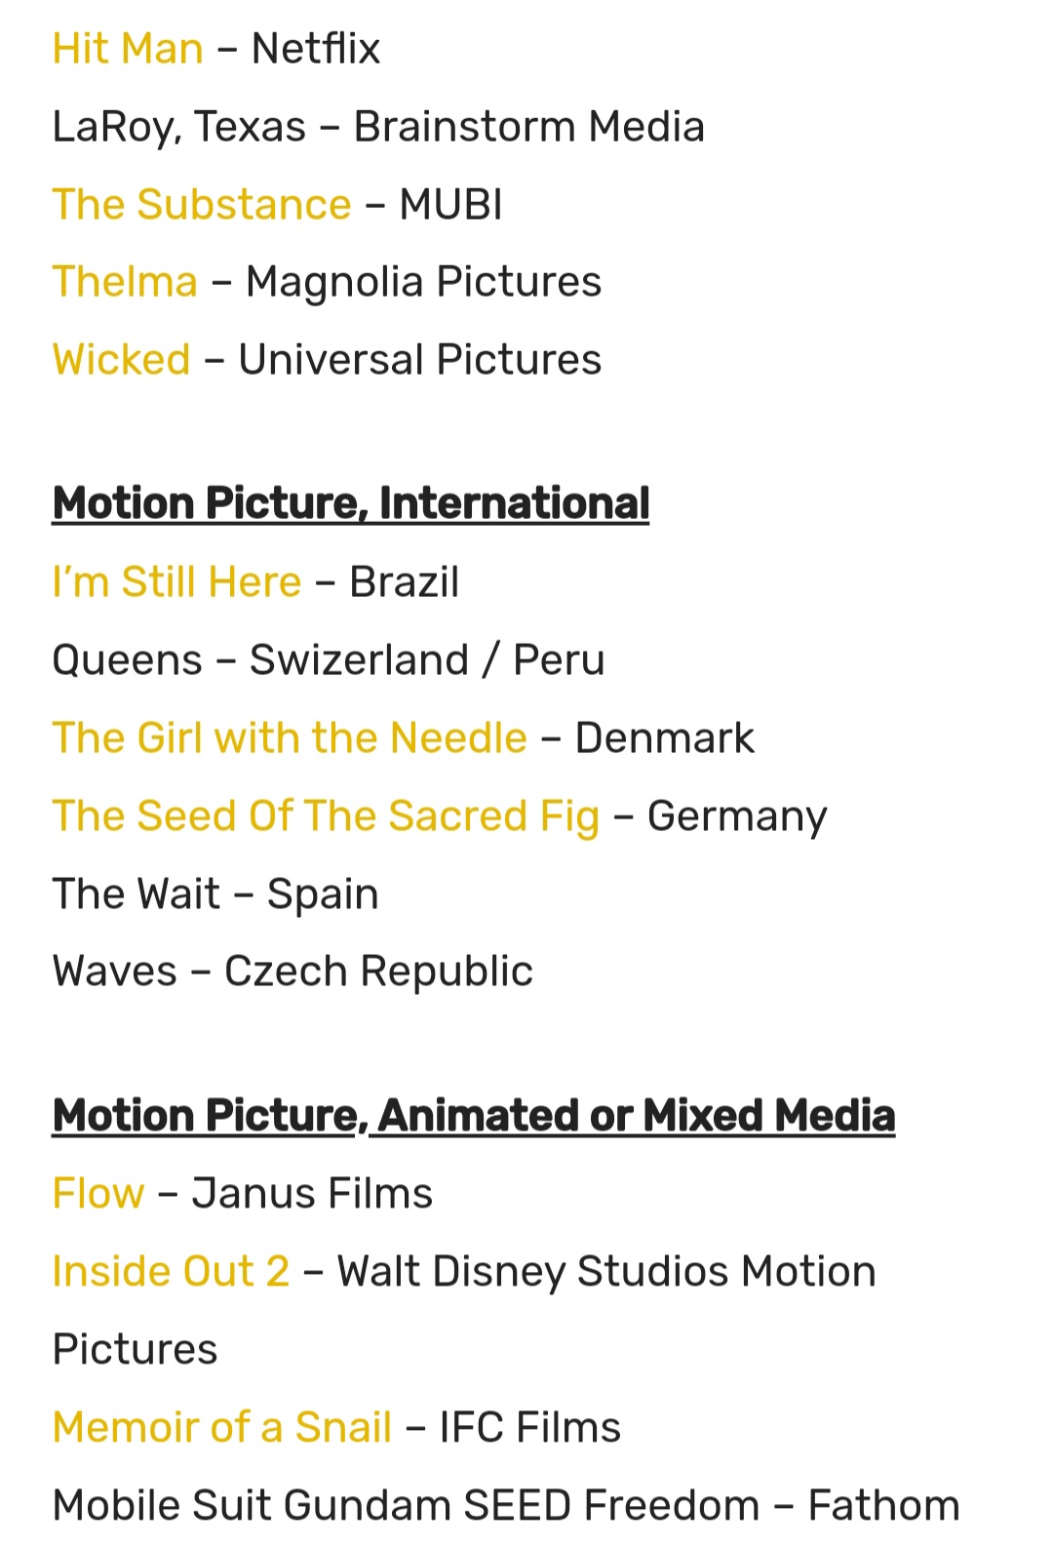Click the Universal Pictures text
This screenshot has width=1053, height=1548.
coord(420,360)
